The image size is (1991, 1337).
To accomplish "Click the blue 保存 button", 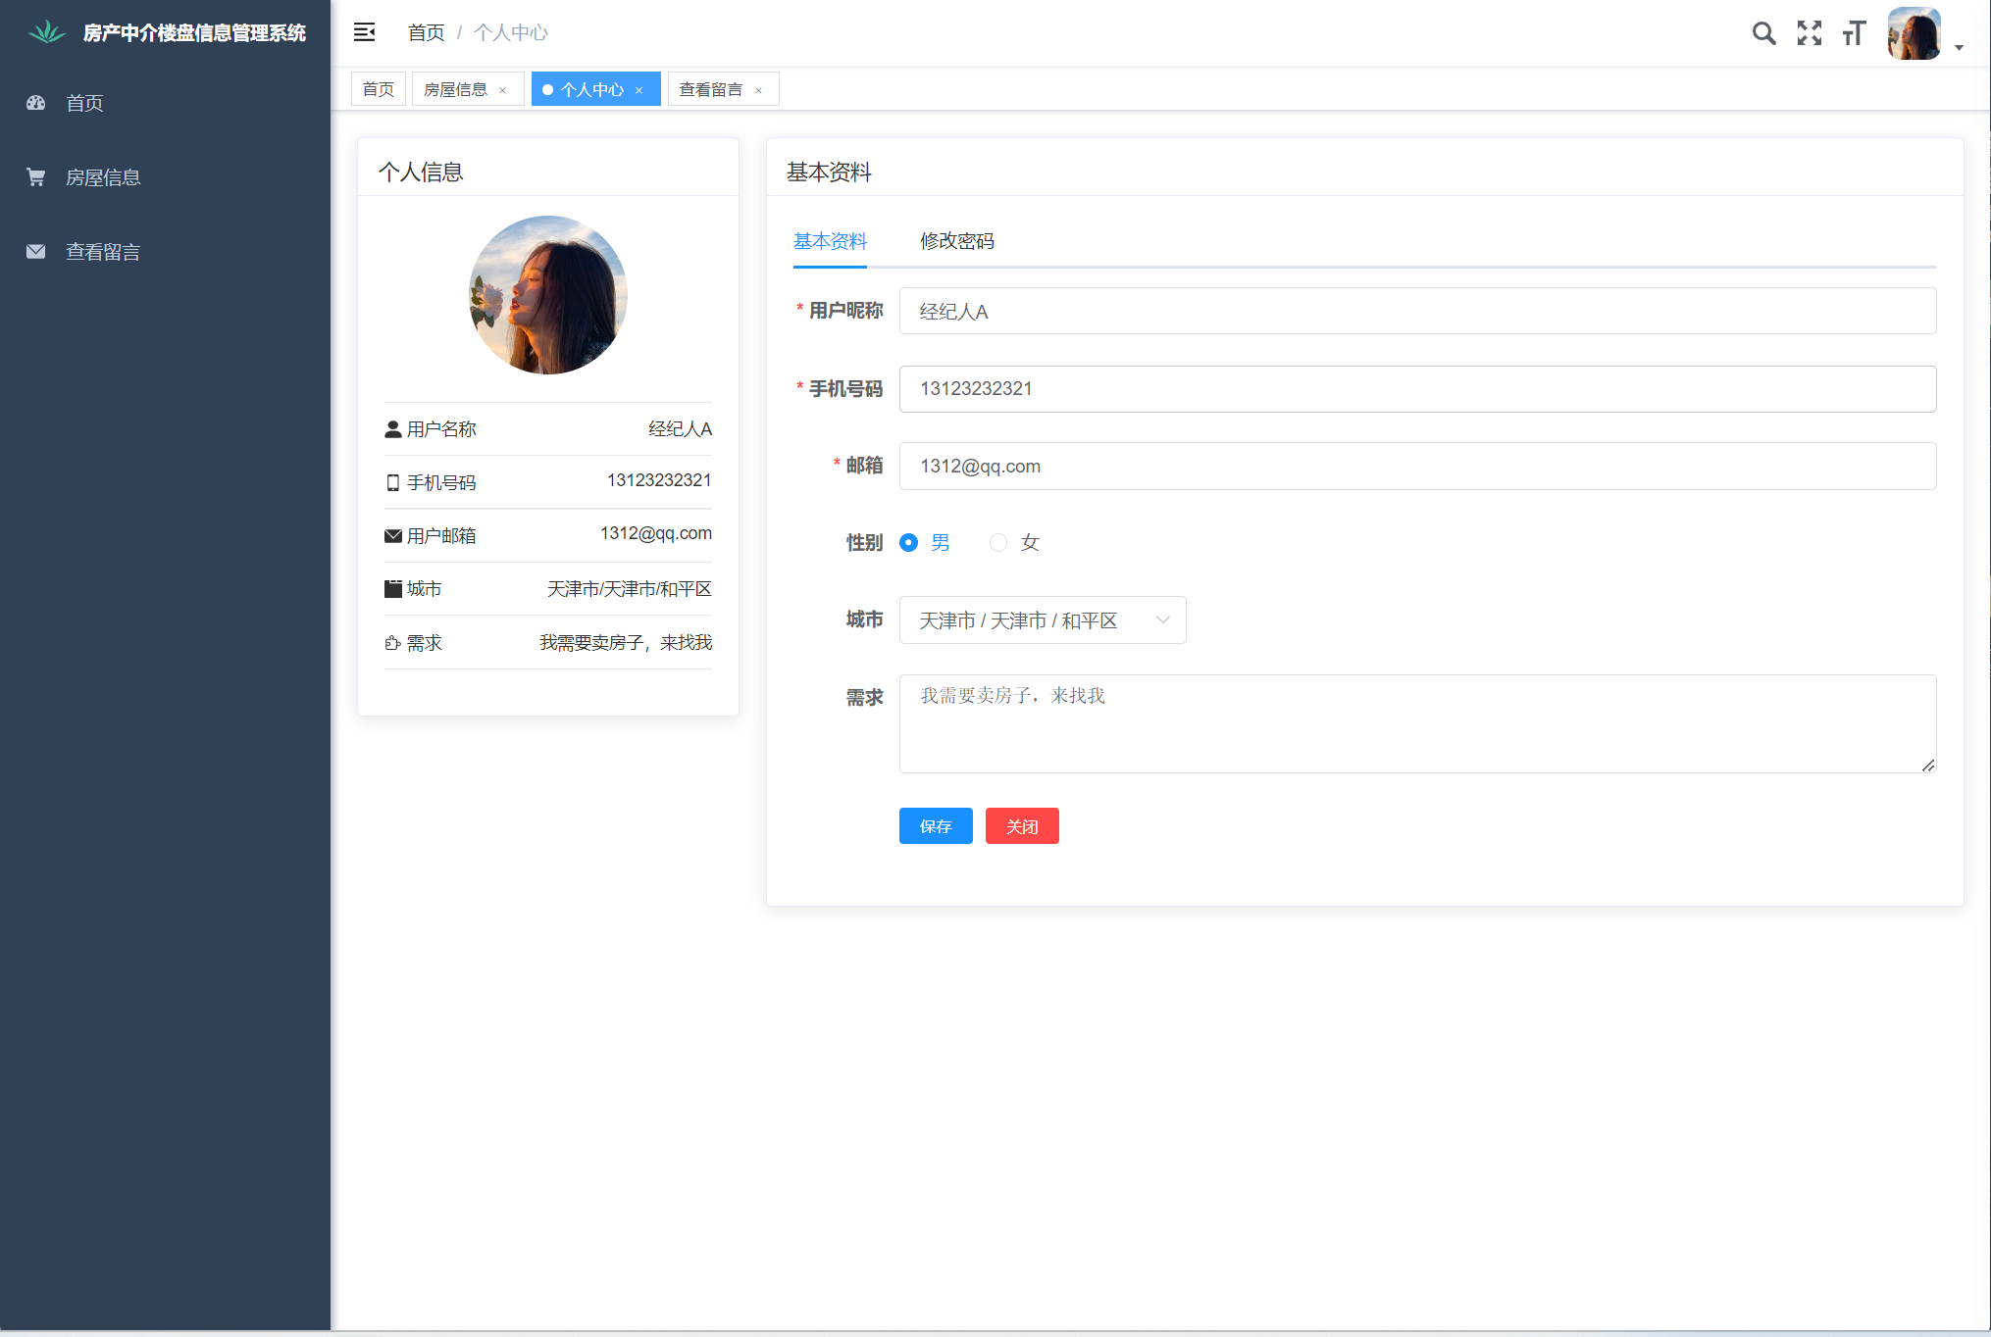I will click(936, 826).
